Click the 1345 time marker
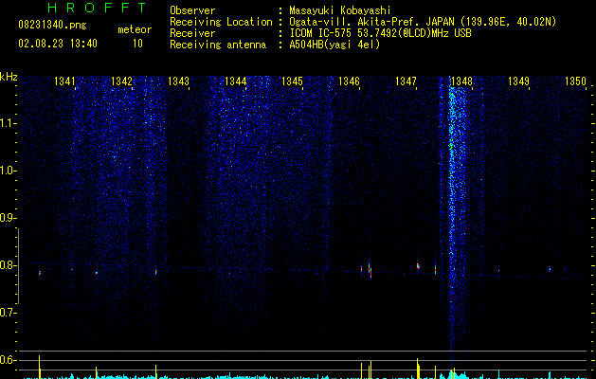Image resolution: width=596 pixels, height=379 pixels. (x=292, y=81)
